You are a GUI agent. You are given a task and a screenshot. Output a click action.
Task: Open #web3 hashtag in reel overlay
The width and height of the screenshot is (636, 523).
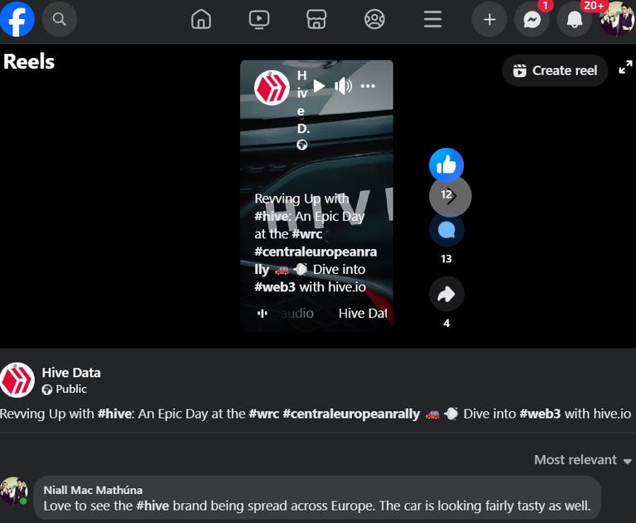(275, 287)
